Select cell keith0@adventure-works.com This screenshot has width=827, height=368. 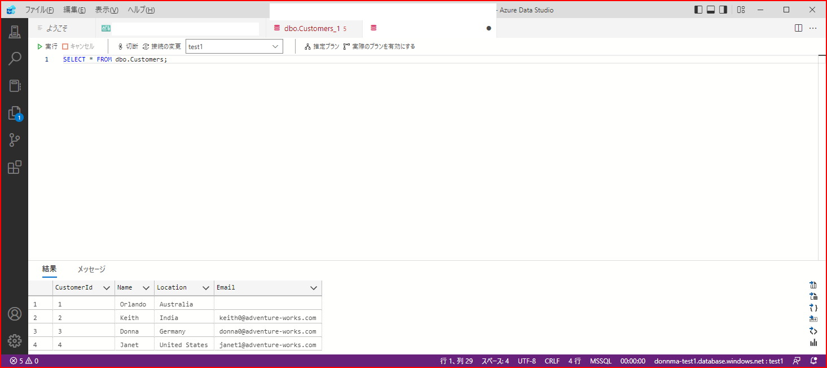268,318
